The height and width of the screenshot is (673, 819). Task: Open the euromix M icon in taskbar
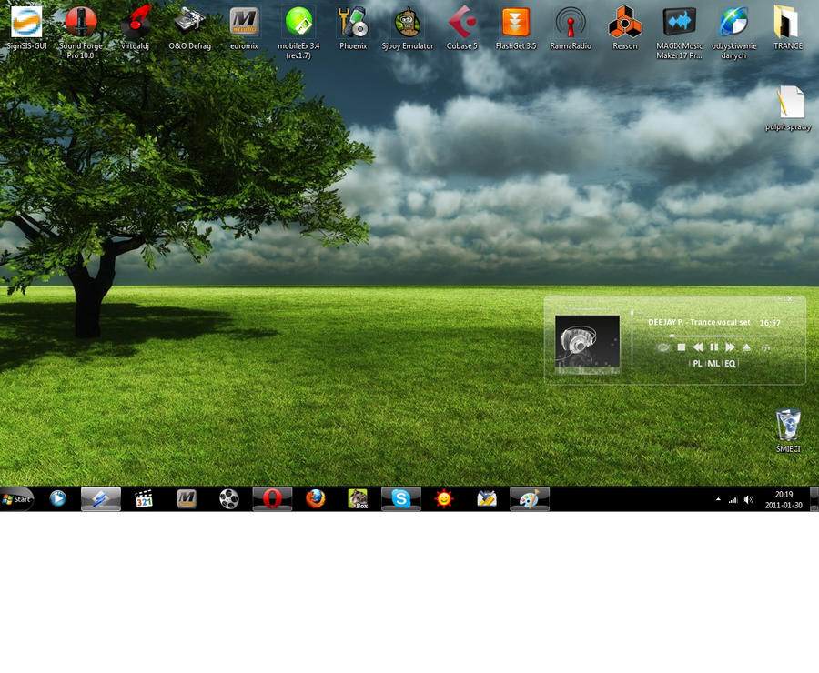187,499
